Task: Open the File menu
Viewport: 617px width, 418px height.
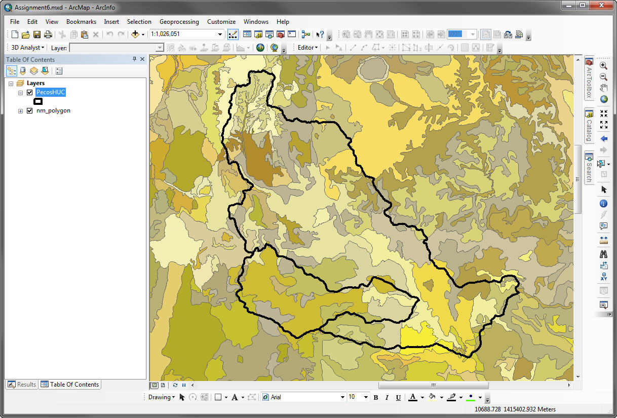Action: point(15,22)
